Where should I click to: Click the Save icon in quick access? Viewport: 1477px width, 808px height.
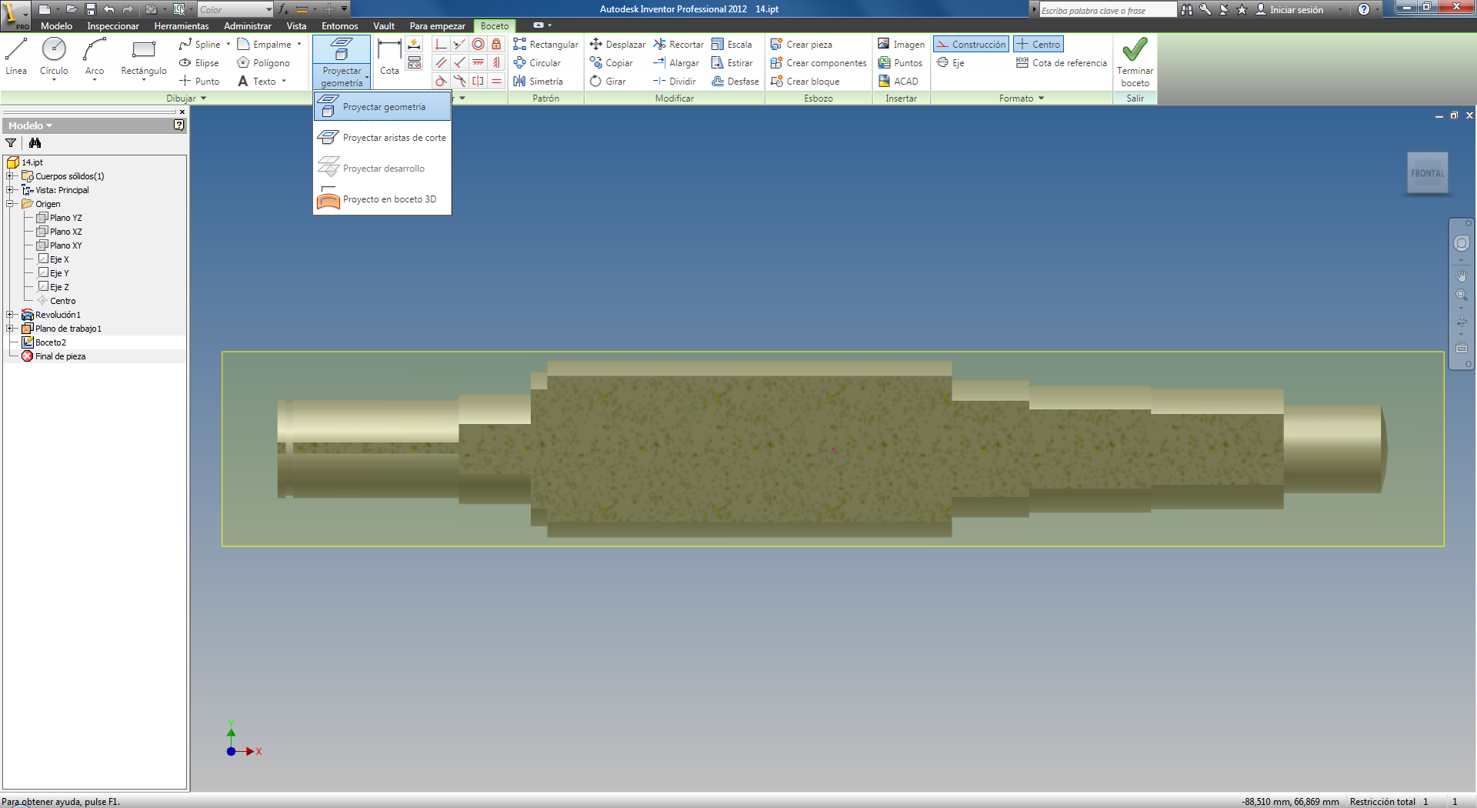click(90, 9)
